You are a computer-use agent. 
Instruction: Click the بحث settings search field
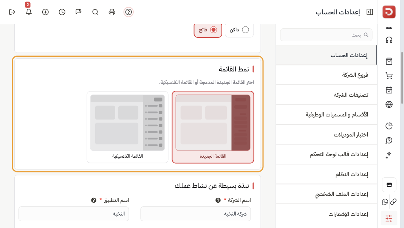tap(326, 35)
